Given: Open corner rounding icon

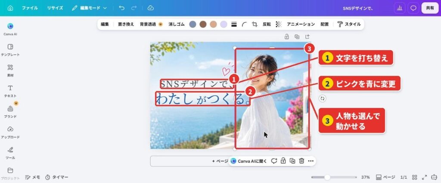Looking at the screenshot, I should (x=244, y=24).
